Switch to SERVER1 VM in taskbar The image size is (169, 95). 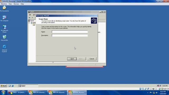pyautogui.click(x=77, y=93)
